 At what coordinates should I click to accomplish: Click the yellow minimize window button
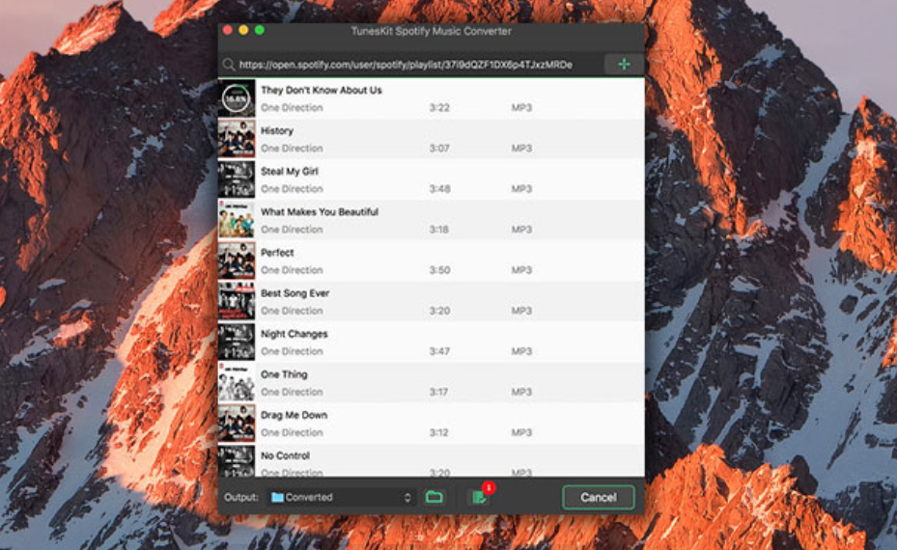point(243,30)
